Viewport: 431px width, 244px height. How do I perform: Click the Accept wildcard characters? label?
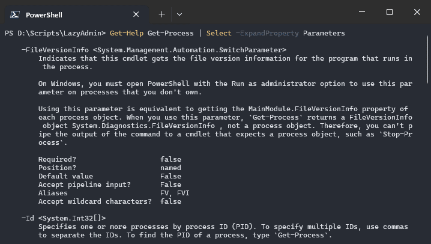coord(95,201)
